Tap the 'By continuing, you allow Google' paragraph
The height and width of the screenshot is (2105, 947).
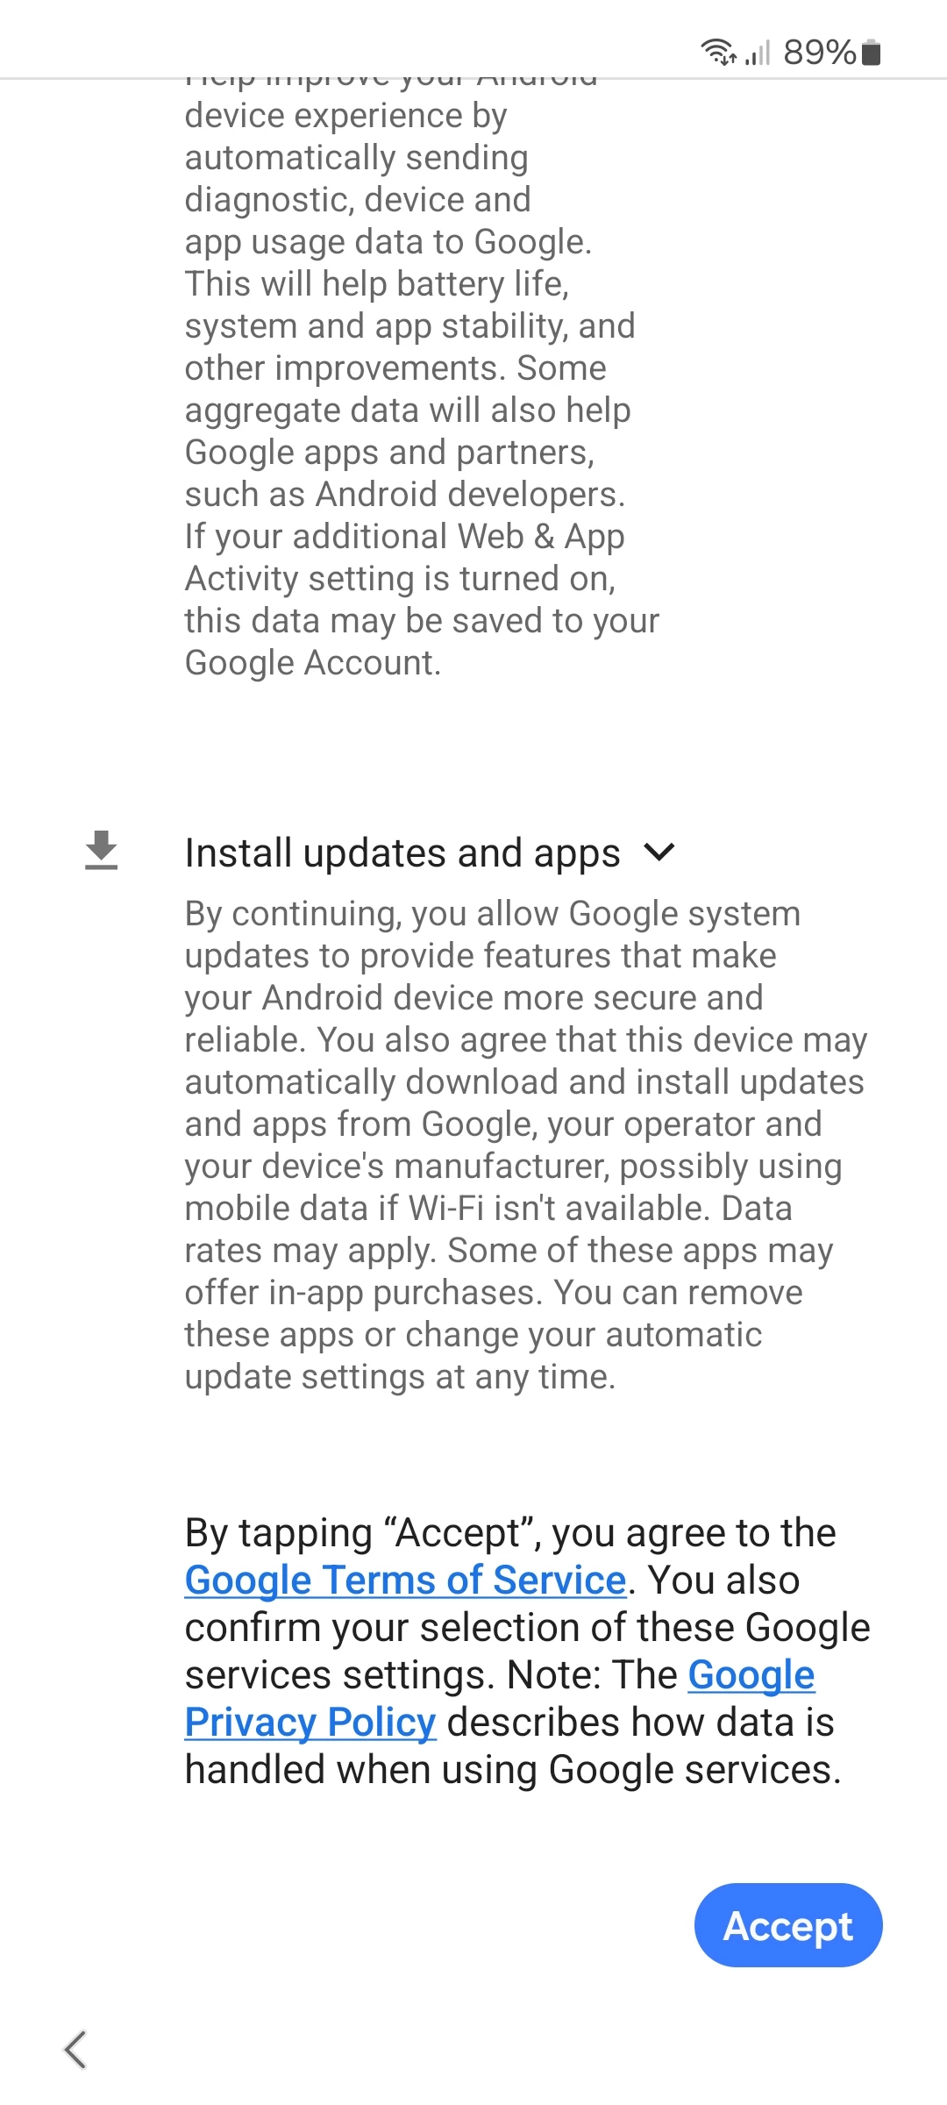coord(526,1145)
